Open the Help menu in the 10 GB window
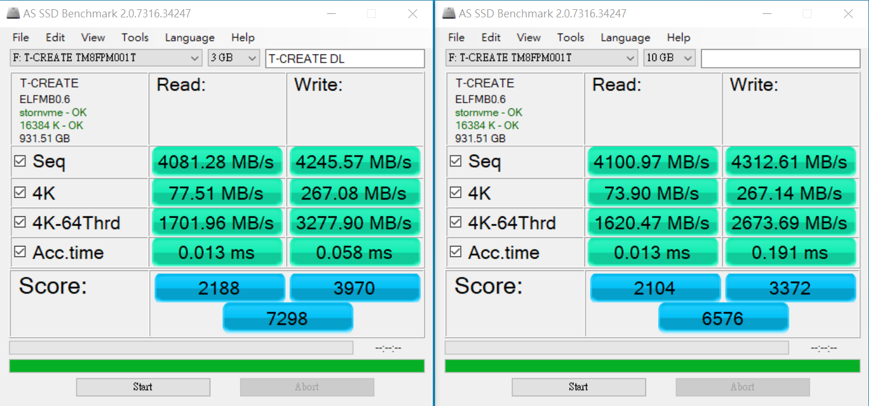 point(678,38)
